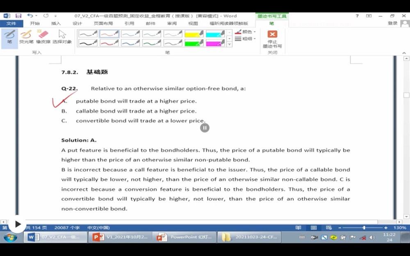Click the Undo arrow in quick access toolbar
410x256 pixels.
[30, 16]
